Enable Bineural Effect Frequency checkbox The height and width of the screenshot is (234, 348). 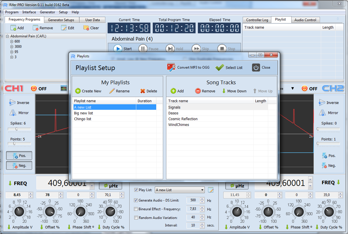136,209
